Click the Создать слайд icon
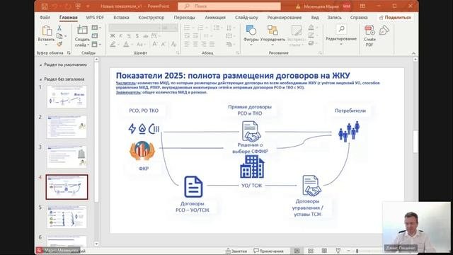Image resolution: width=453 pixels, height=255 pixels. [x=82, y=30]
